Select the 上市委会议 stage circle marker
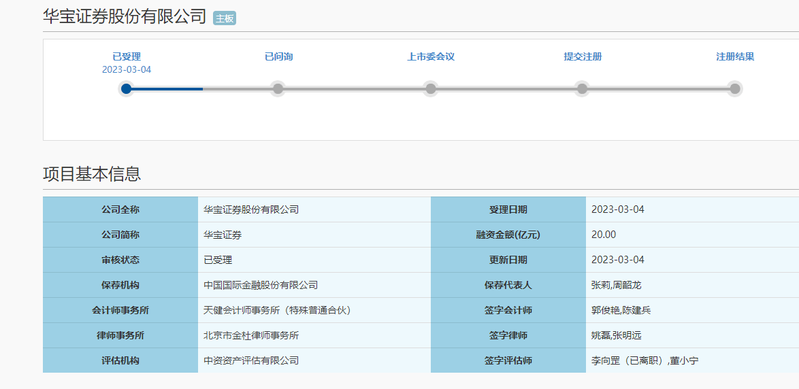The image size is (799, 389). tap(430, 88)
